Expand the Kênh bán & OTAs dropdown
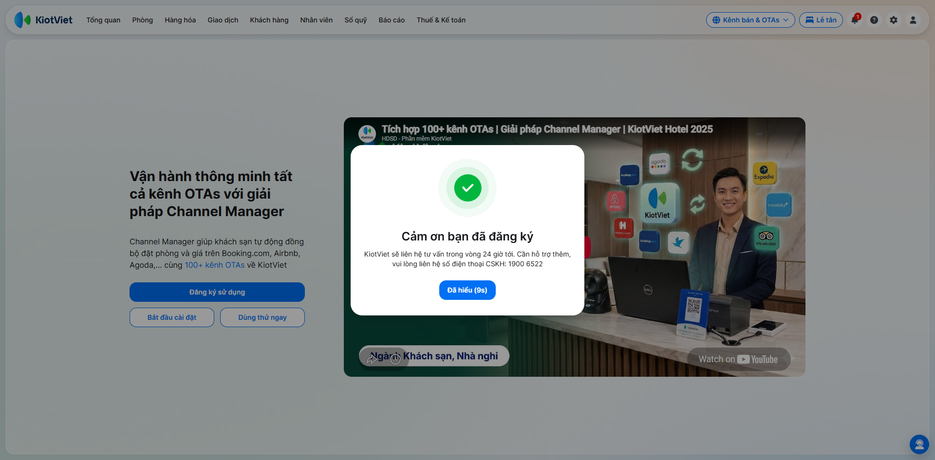Viewport: 935px width, 460px height. pyautogui.click(x=750, y=20)
